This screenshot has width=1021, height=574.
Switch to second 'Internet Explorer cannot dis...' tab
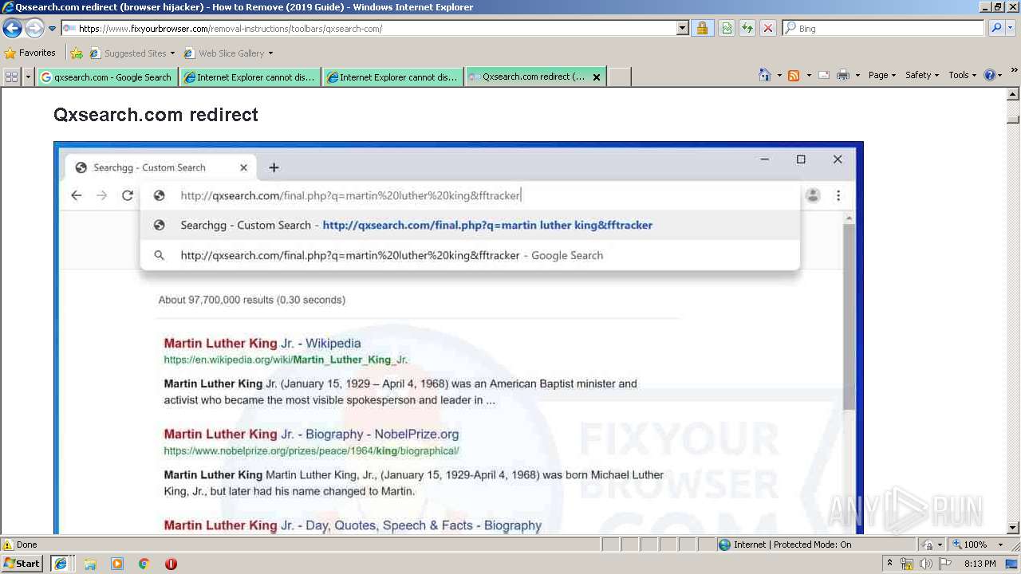pos(393,77)
